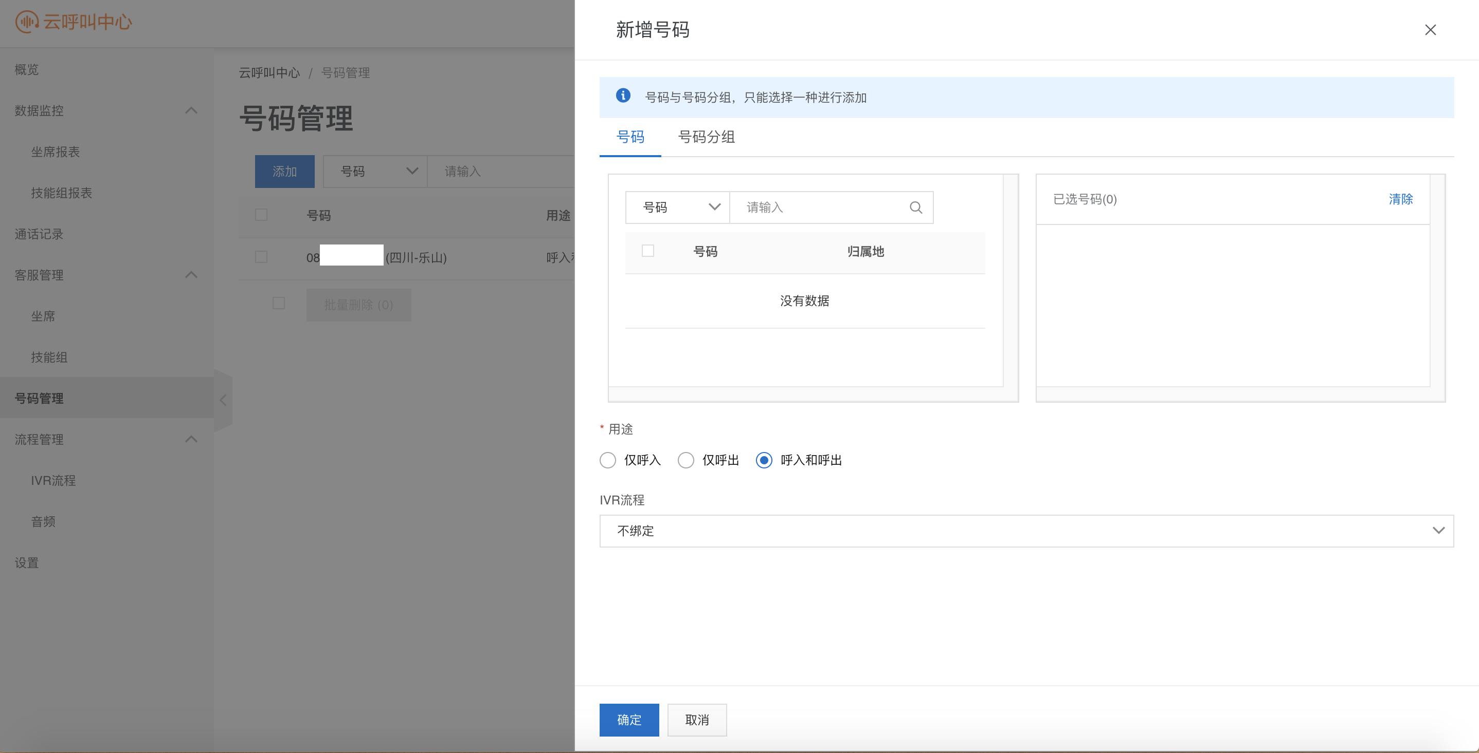
Task: Open IVR流程 in the sidebar
Action: (x=53, y=481)
